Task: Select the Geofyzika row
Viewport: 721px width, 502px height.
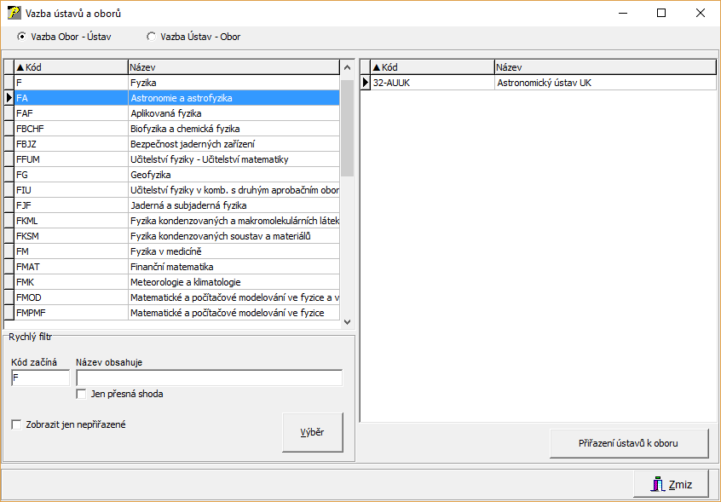Action: pos(234,175)
